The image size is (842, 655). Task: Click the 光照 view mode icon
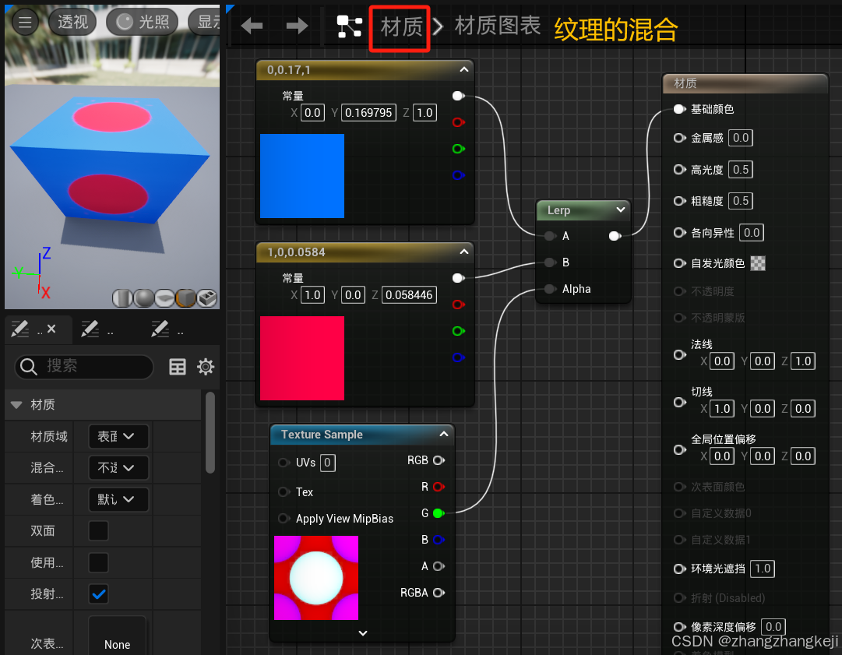coord(125,22)
